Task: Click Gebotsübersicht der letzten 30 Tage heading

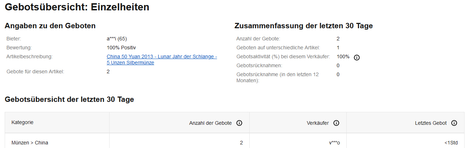Action: tap(69, 99)
